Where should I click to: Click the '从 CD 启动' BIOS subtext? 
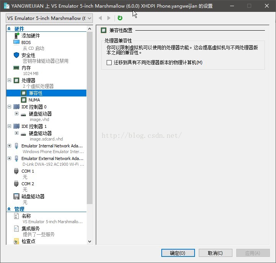33,48
